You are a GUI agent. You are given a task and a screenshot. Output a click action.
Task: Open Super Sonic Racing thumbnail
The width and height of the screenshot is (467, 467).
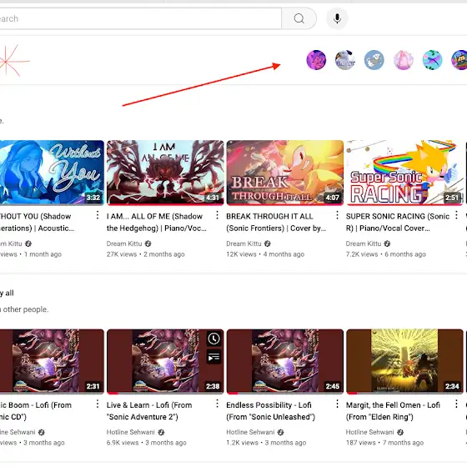(x=404, y=173)
